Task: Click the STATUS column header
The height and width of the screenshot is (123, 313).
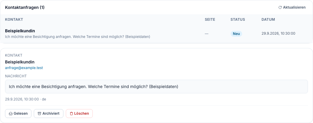Action: click(x=238, y=20)
